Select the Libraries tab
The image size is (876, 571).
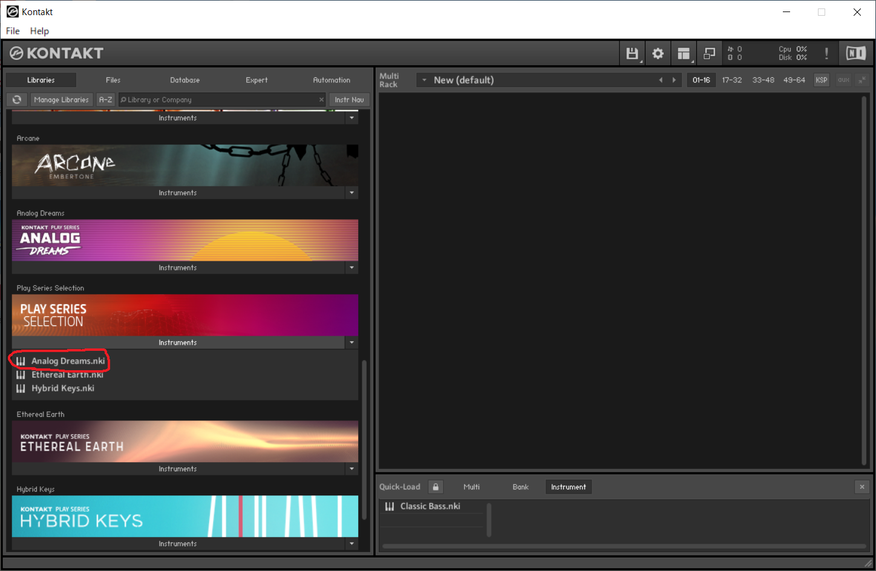pyautogui.click(x=41, y=80)
